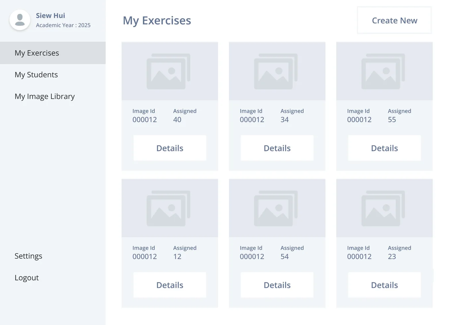
Task: Open the My Exercises sidebar item
Action: pos(53,53)
